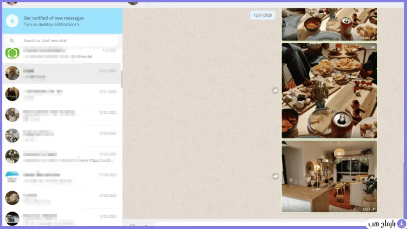The width and height of the screenshot is (407, 229).
Task: Forward the living room photo
Action: 275,177
